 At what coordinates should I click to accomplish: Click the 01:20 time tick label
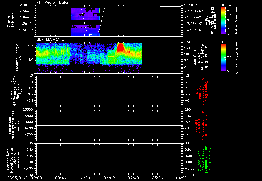coord(85,178)
